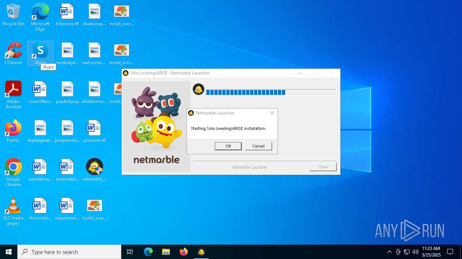Select the 'Starting Solo Leveling:ARISE installation.' message
462x259 pixels.
pyautogui.click(x=228, y=128)
